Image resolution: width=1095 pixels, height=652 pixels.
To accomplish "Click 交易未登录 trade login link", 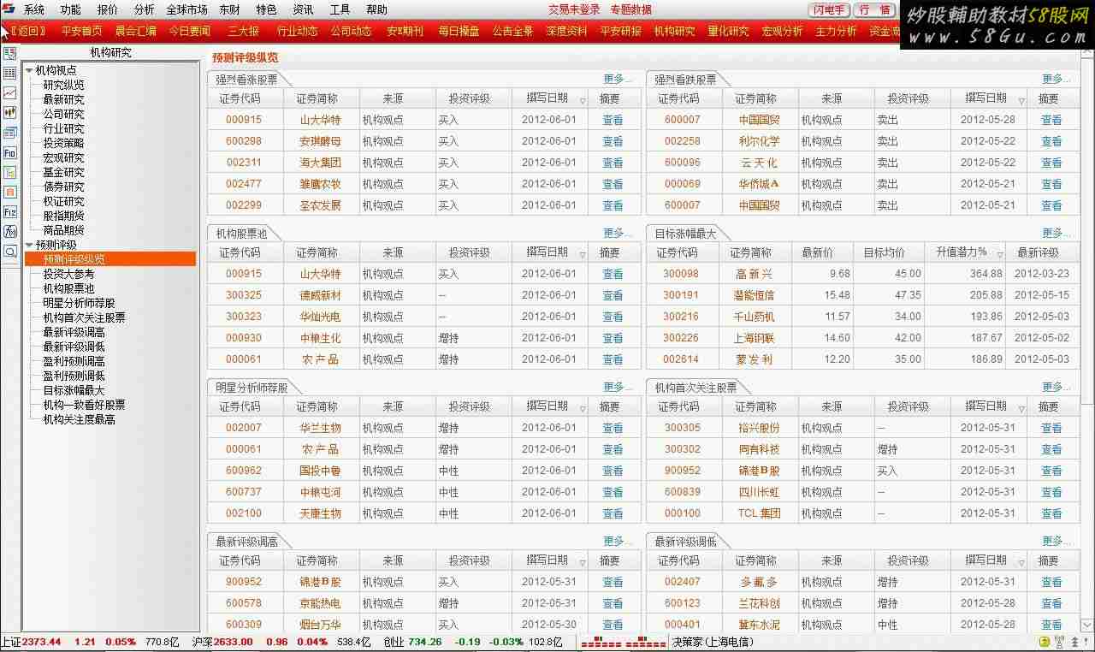I will click(x=574, y=10).
